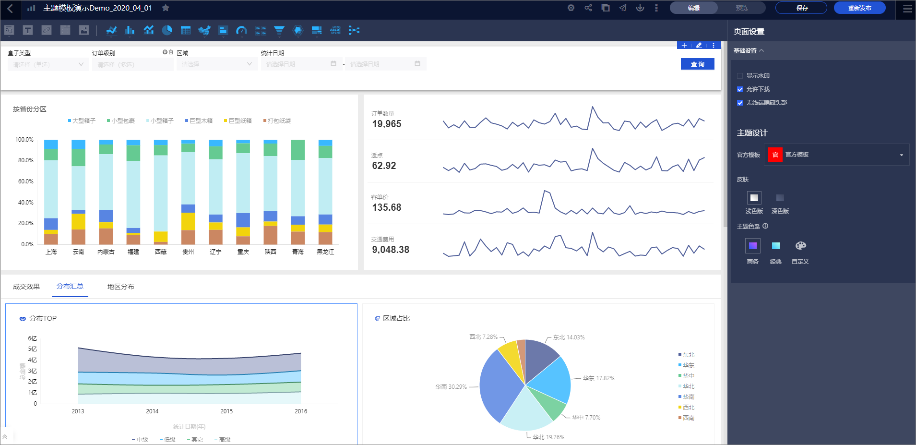
Task: Click the 查询 query button
Action: tap(697, 64)
